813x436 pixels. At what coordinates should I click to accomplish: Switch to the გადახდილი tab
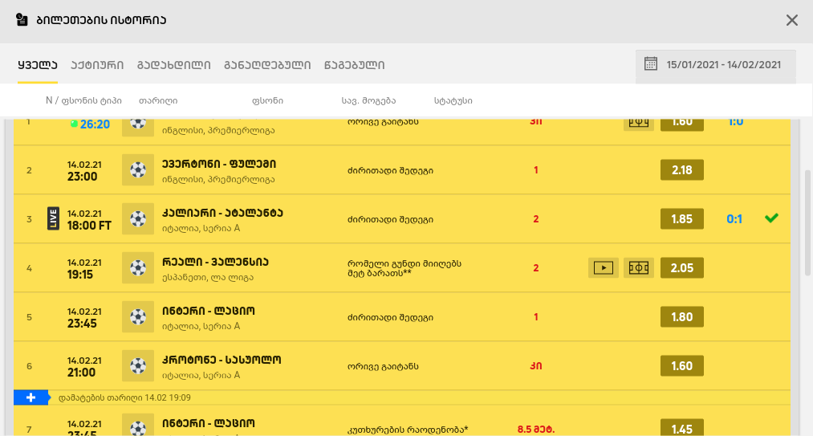click(x=173, y=65)
